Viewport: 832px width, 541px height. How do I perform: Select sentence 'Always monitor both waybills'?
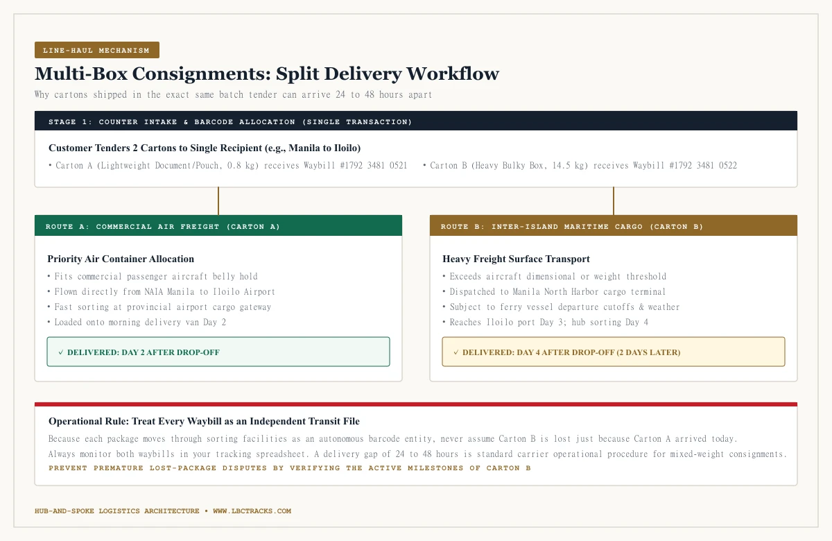pos(417,454)
